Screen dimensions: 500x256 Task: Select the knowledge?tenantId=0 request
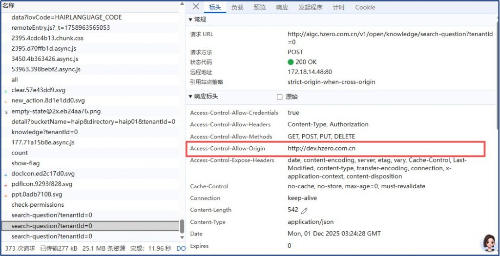[44, 132]
